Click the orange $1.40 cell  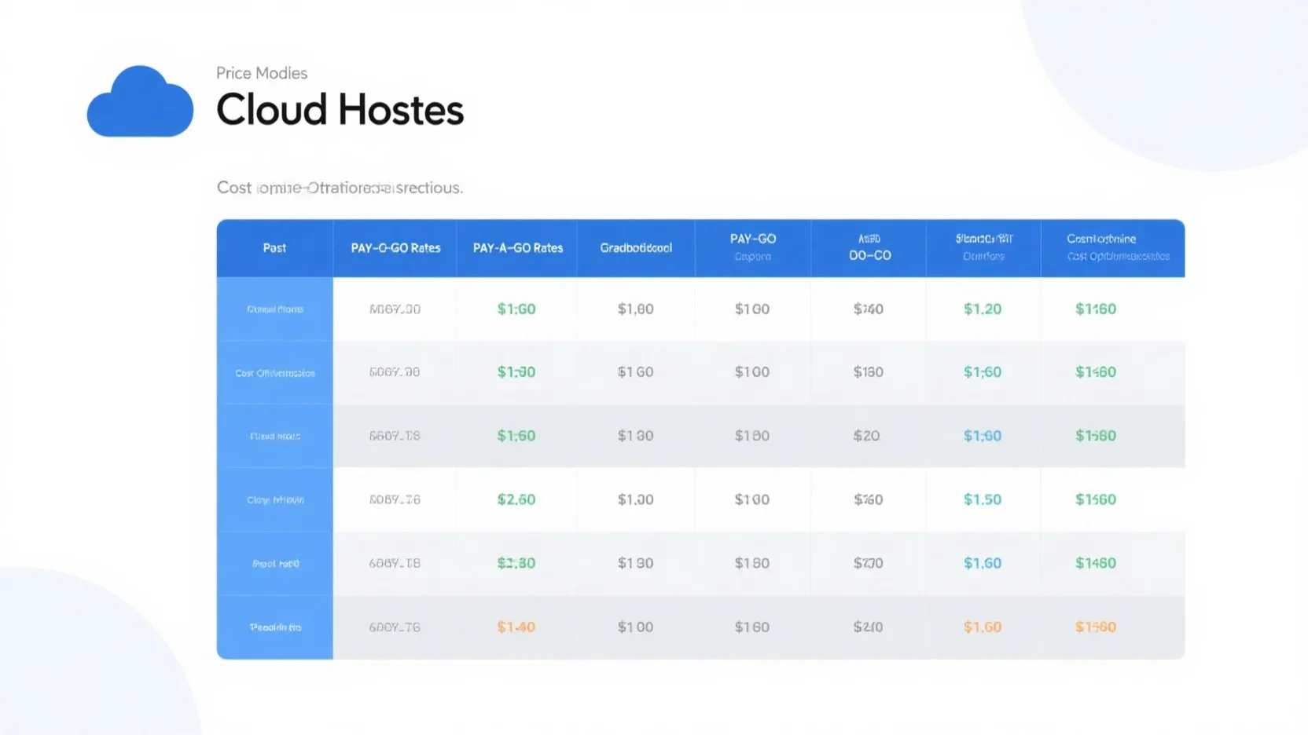pyautogui.click(x=516, y=627)
